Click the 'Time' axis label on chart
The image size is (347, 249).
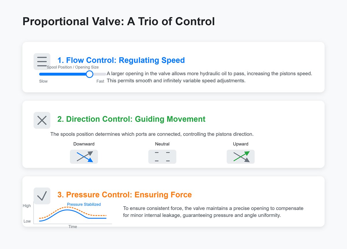coord(73,227)
